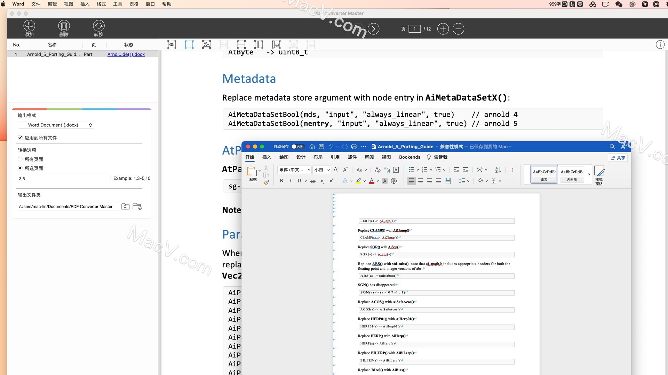
Task: Go to next page arrow in PDF Converter
Action: tap(373, 29)
